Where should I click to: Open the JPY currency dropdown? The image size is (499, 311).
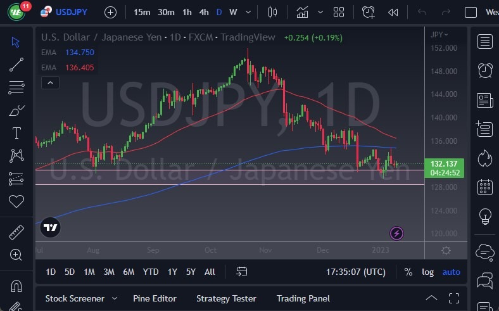(x=439, y=34)
